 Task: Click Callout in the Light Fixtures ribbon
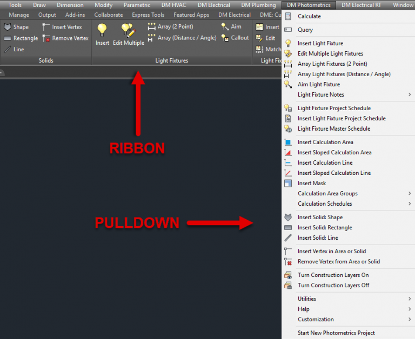tap(235, 38)
